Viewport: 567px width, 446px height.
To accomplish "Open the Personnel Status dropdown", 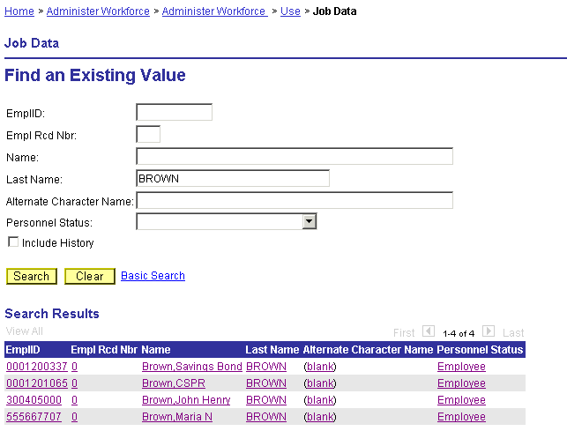I will pyautogui.click(x=310, y=221).
